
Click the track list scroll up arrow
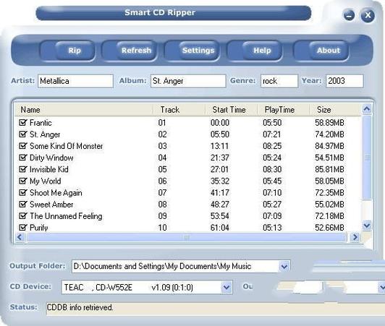coord(367,108)
